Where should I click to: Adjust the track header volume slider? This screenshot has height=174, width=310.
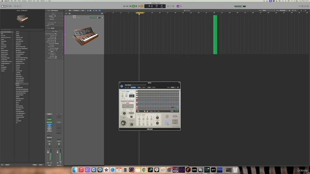tap(95, 17)
